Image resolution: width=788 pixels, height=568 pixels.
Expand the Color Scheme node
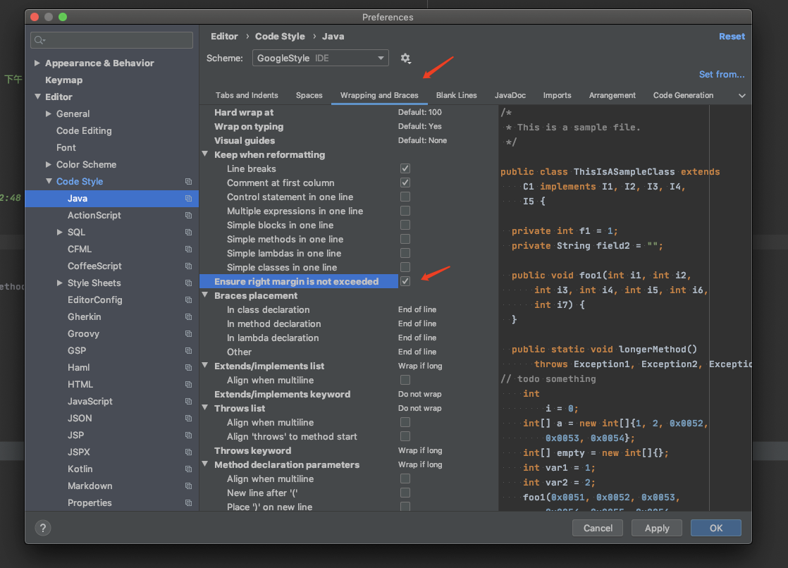(48, 164)
